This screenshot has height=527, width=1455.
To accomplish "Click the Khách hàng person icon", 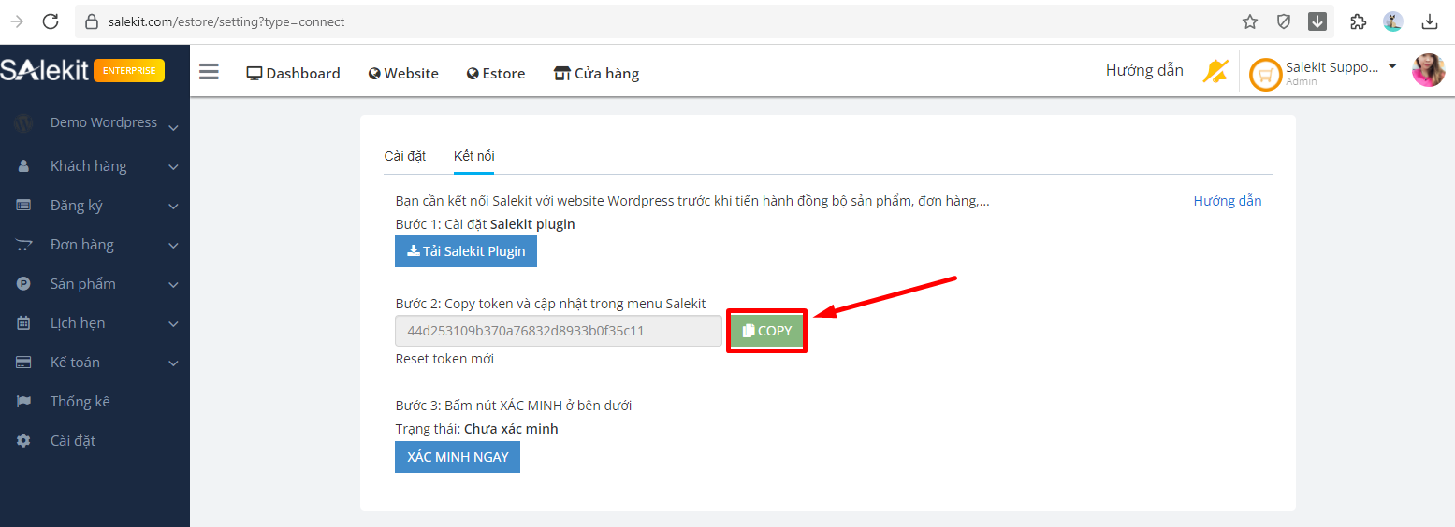I will click(x=24, y=166).
